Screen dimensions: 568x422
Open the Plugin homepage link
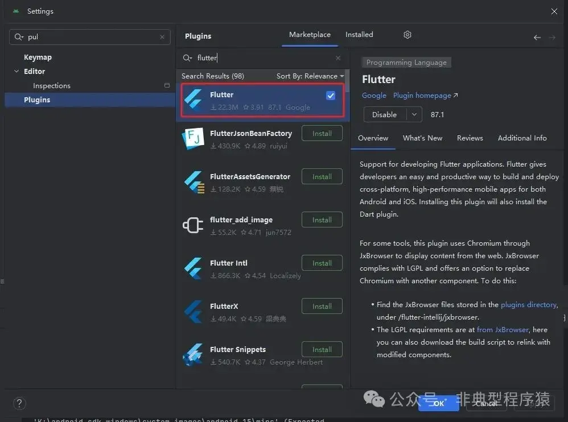[x=425, y=96]
